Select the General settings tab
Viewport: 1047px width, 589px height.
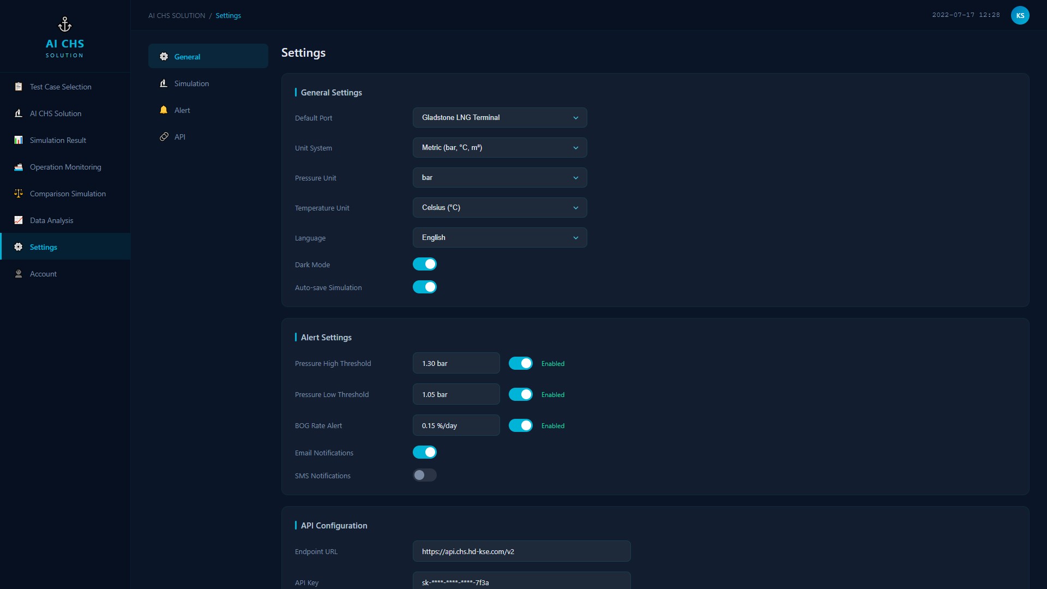pos(208,56)
